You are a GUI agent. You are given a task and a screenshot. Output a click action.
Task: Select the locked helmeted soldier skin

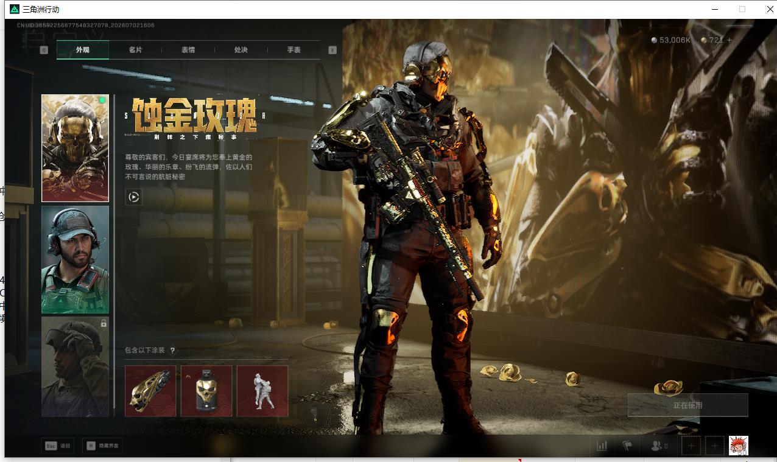(x=75, y=366)
